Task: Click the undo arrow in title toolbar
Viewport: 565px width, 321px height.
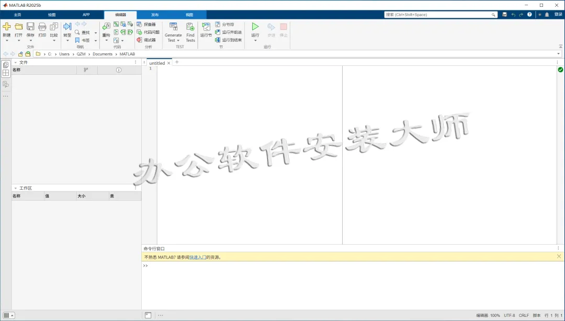Action: pos(513,15)
